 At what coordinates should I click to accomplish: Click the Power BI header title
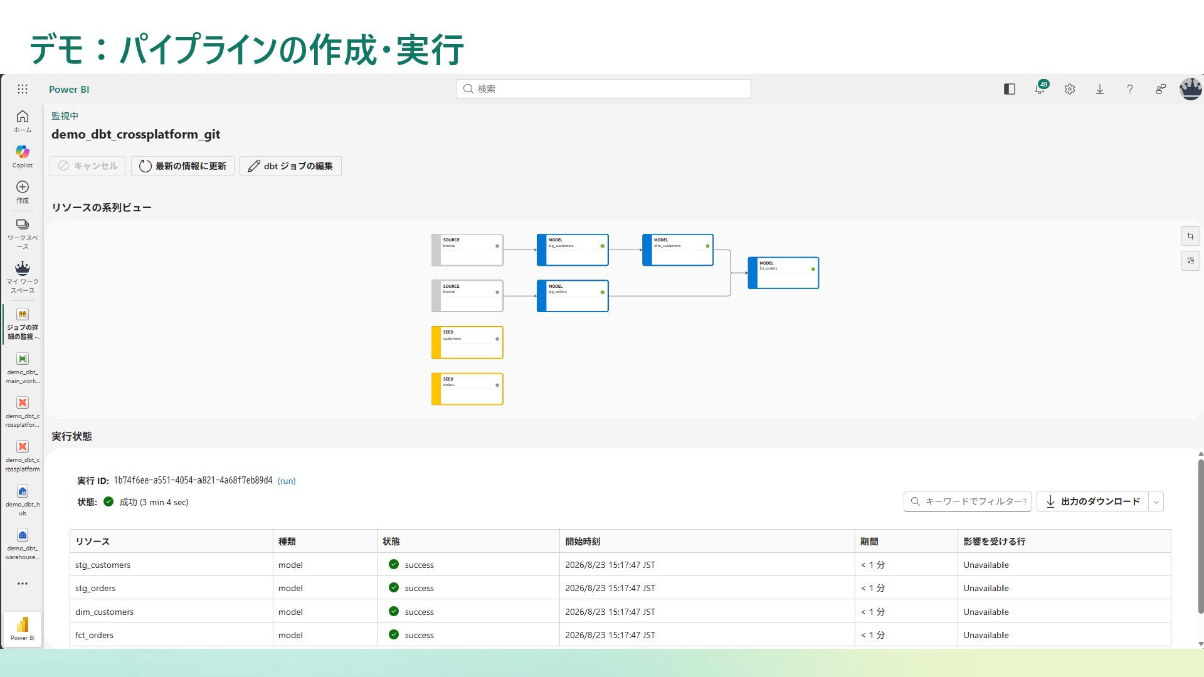pos(69,89)
